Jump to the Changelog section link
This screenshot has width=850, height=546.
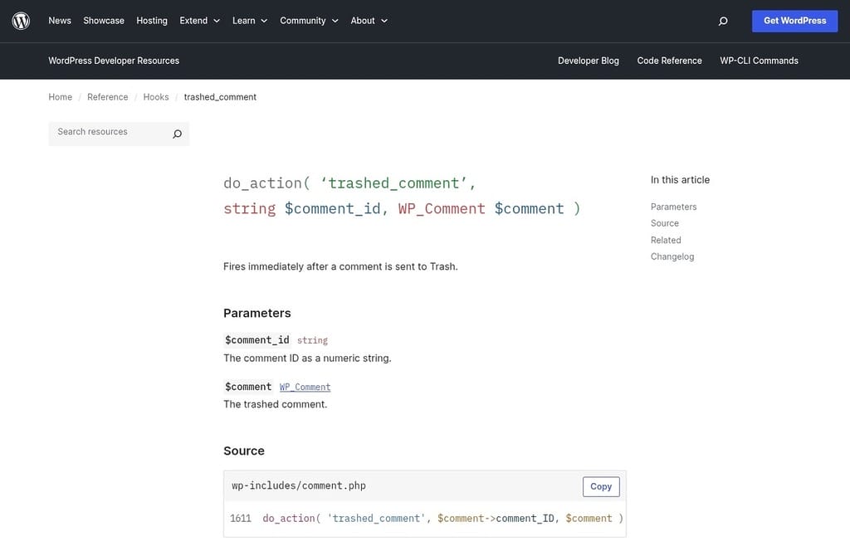(x=672, y=256)
